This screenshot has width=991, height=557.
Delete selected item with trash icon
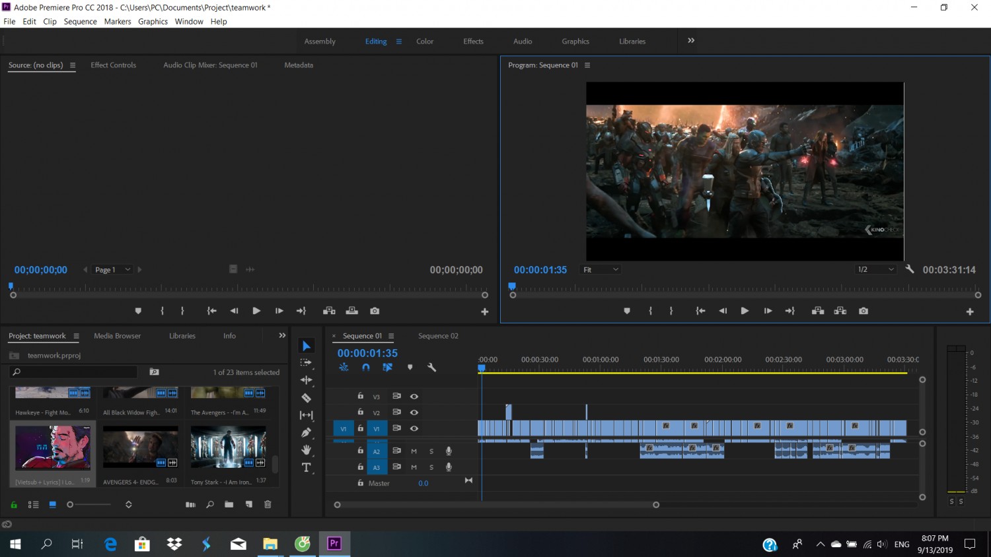tap(268, 504)
